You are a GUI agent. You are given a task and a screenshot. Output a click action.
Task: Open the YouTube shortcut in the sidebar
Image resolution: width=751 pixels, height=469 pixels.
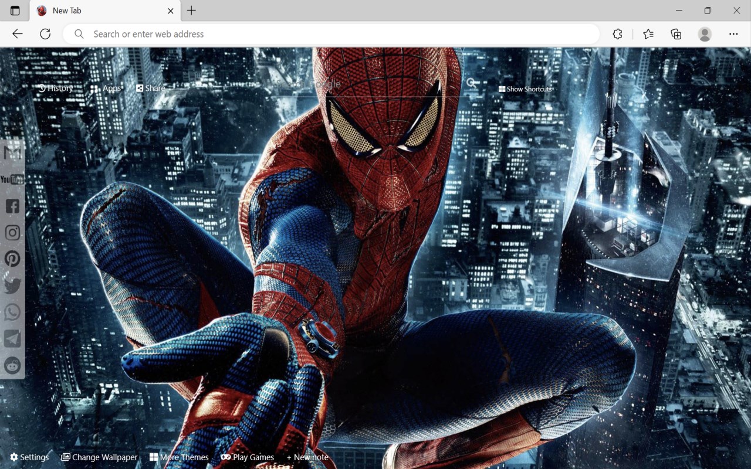12,179
